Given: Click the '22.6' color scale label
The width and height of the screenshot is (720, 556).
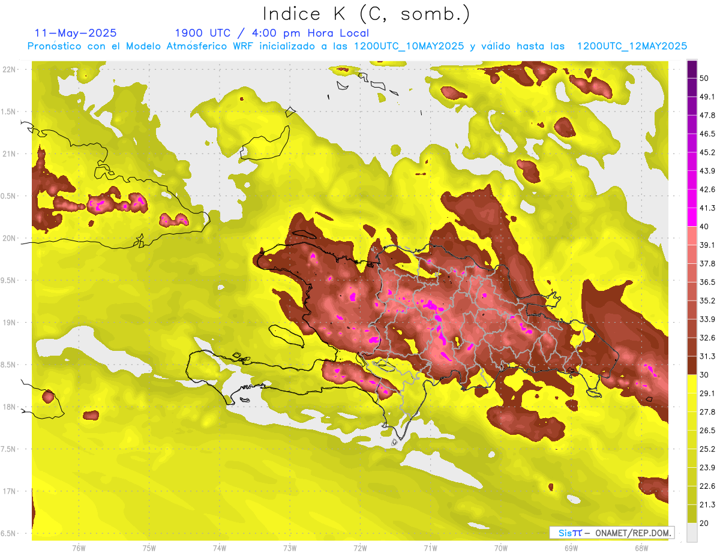Looking at the screenshot, I should point(707,486).
